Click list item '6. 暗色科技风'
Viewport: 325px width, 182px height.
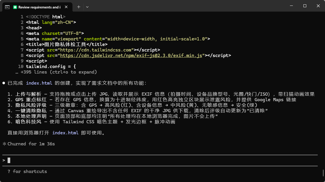click(25, 122)
